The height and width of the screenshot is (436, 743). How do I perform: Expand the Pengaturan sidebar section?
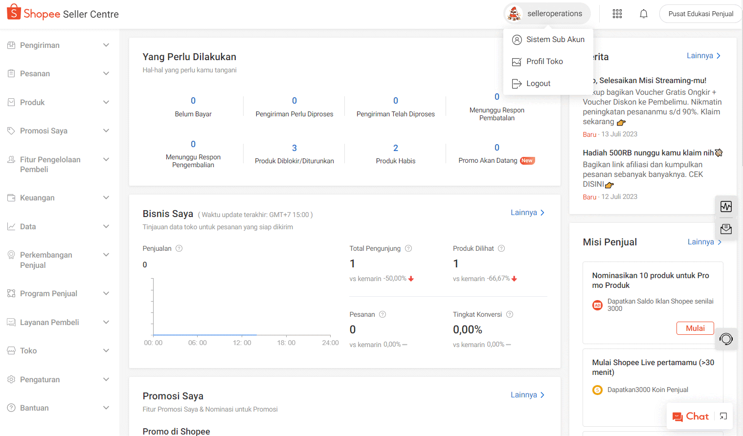[59, 380]
